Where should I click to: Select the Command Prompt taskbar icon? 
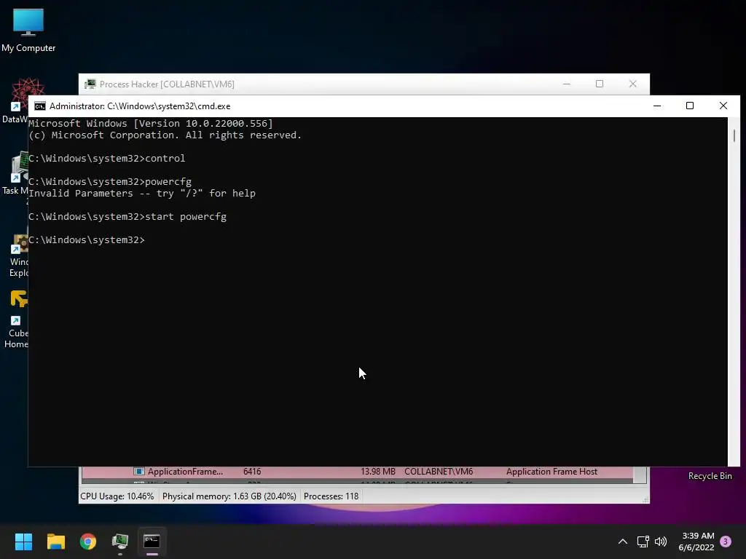pyautogui.click(x=152, y=542)
